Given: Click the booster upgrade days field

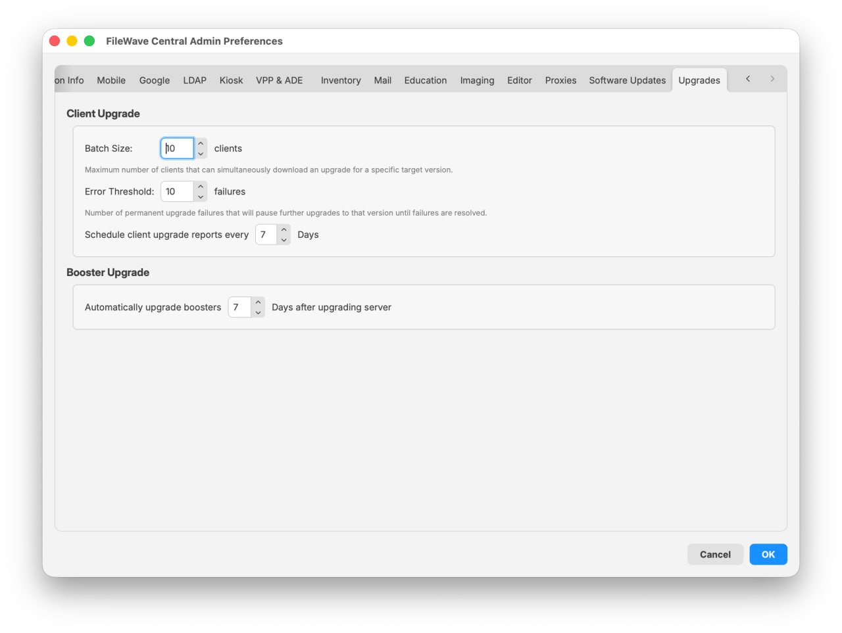Looking at the screenshot, I should [x=240, y=307].
